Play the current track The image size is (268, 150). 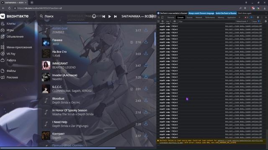(110, 16)
